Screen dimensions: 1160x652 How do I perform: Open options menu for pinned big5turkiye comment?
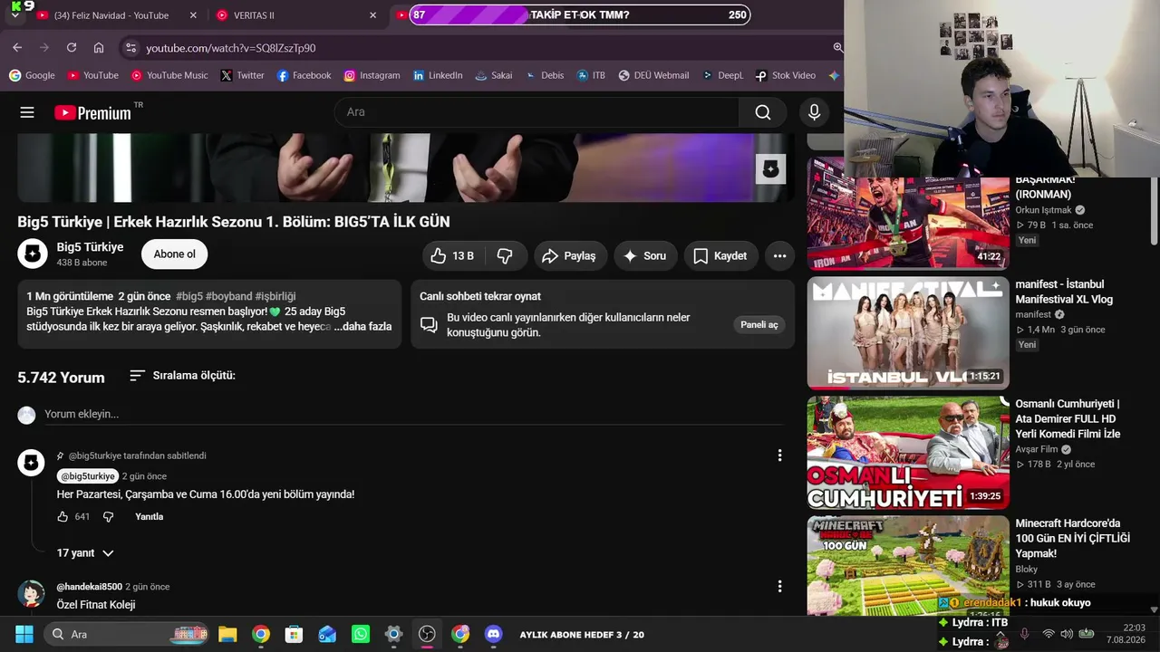point(779,455)
